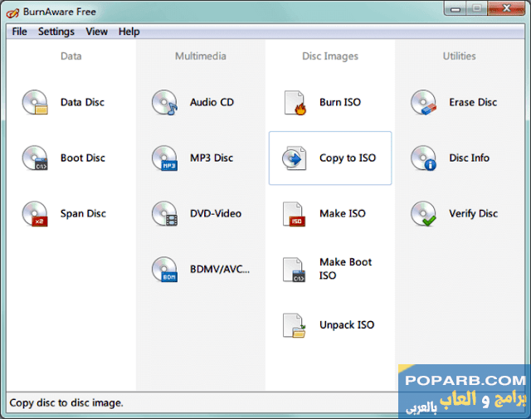Launch the Erase Disc icon
Image resolution: width=531 pixels, height=419 pixels.
(x=423, y=103)
